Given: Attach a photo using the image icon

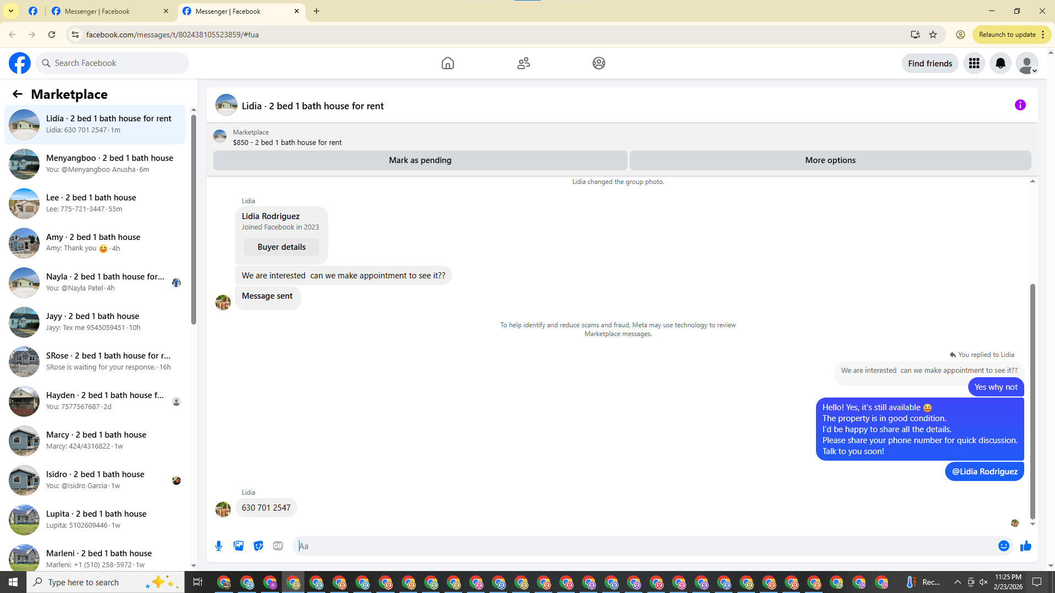Looking at the screenshot, I should 238,546.
